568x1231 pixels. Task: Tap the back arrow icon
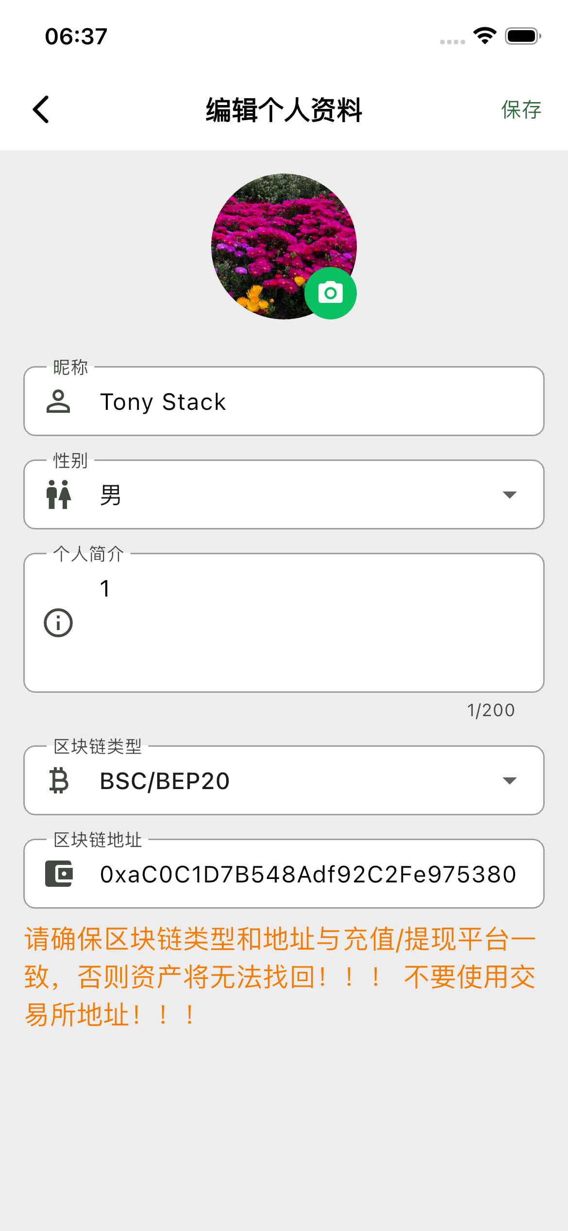pos(41,109)
